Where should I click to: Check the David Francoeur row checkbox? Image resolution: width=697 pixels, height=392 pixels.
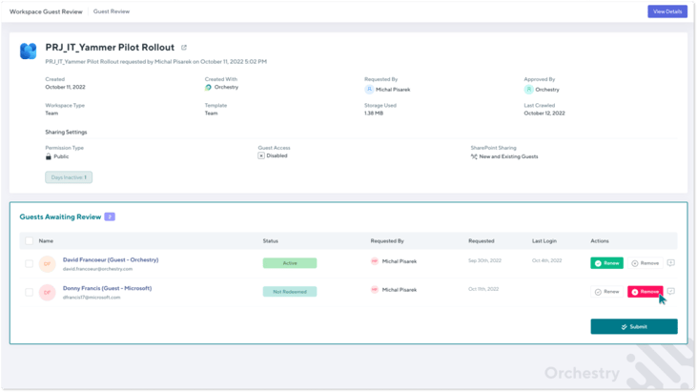[x=29, y=264]
